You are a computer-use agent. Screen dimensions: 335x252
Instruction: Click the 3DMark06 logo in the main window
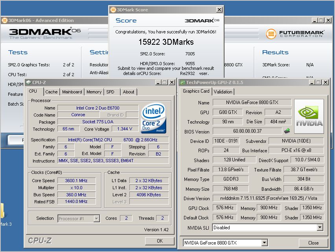[45, 33]
